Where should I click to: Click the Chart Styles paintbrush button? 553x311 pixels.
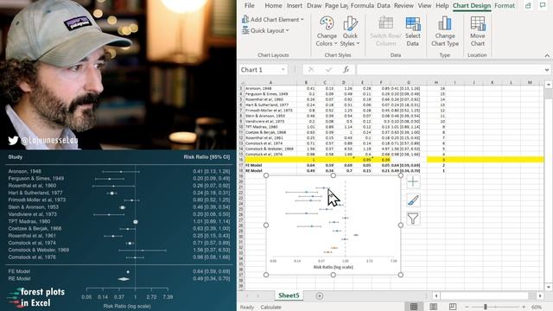click(413, 200)
